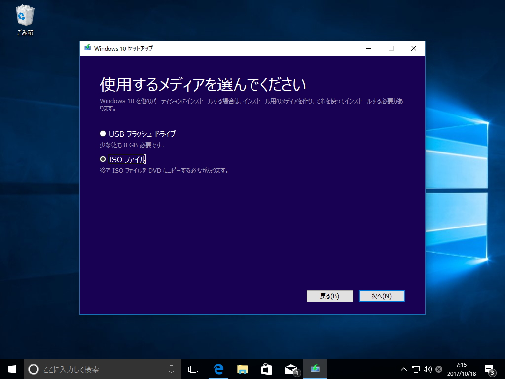This screenshot has height=379, width=505.
Task: Open Action Center showing 3 notifications
Action: [489, 369]
